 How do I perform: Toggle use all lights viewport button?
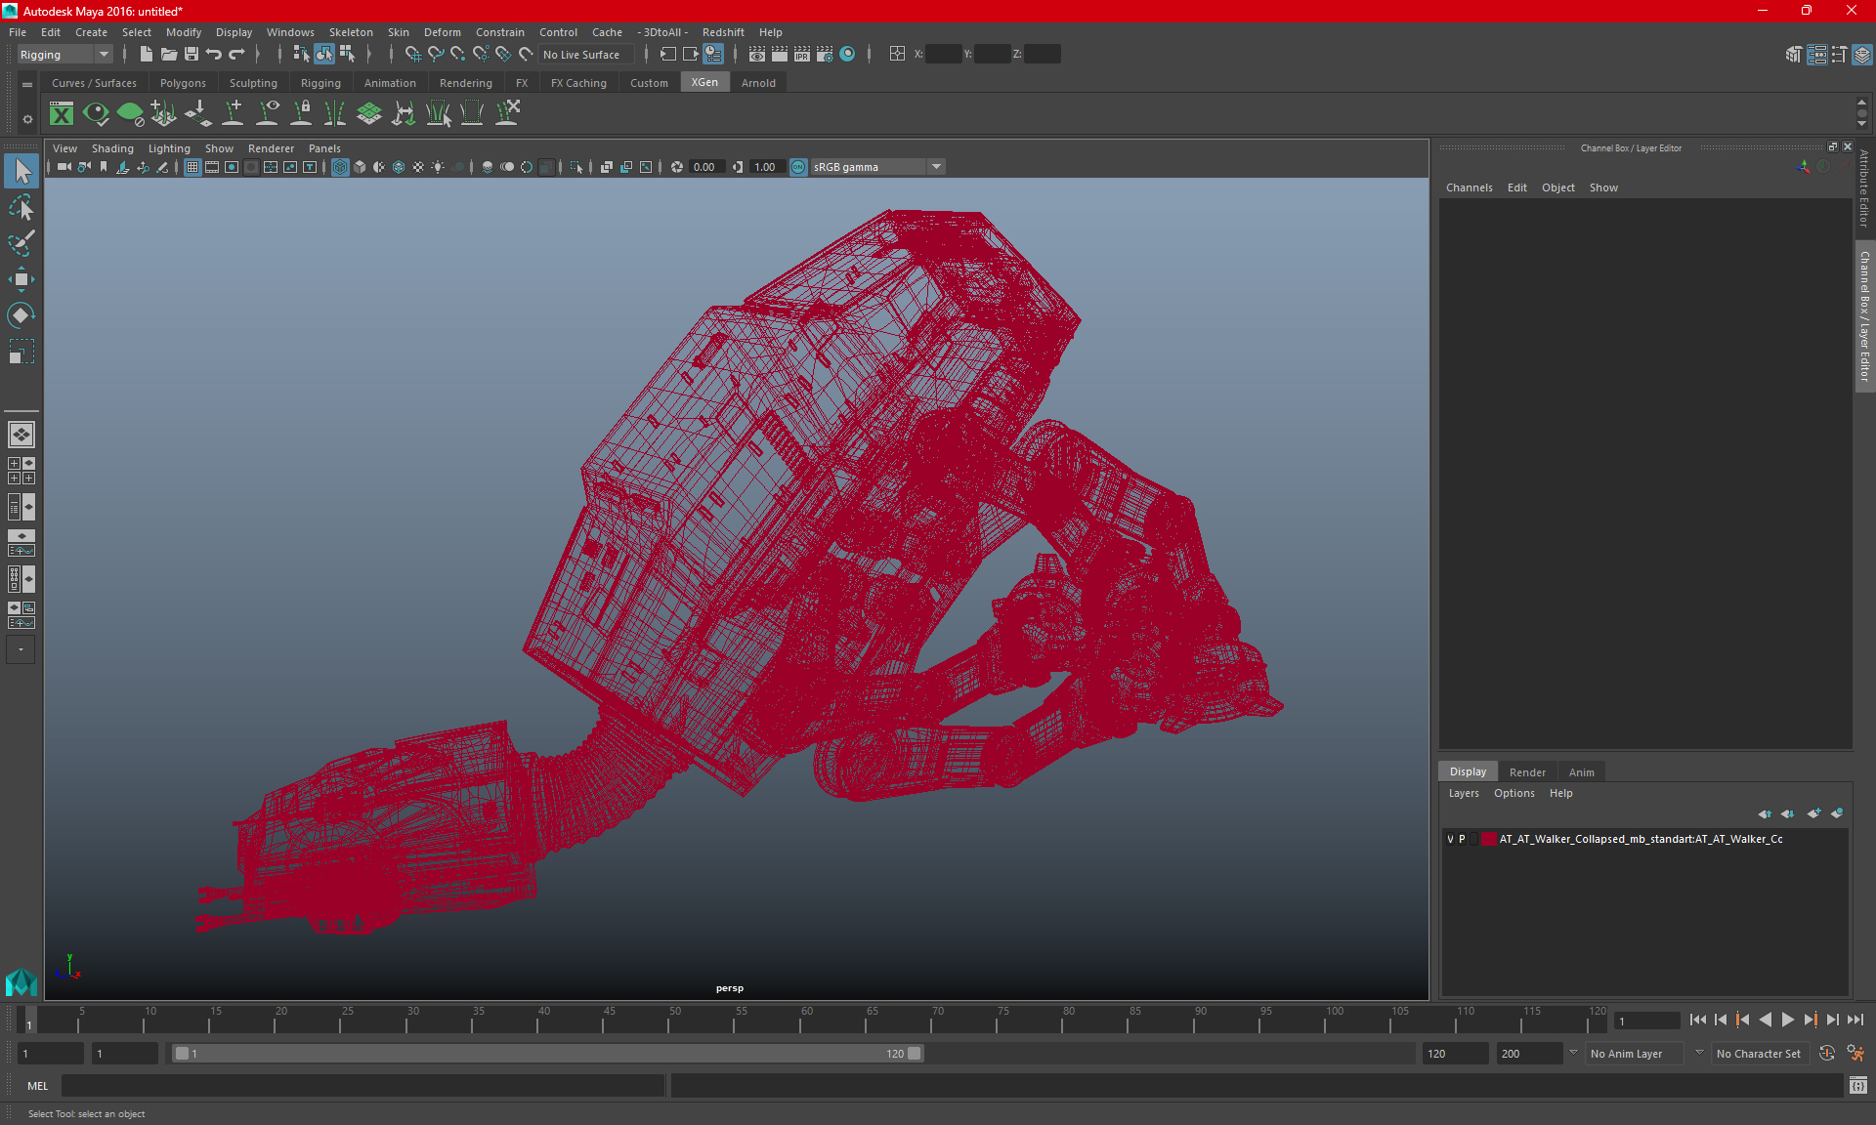438,167
